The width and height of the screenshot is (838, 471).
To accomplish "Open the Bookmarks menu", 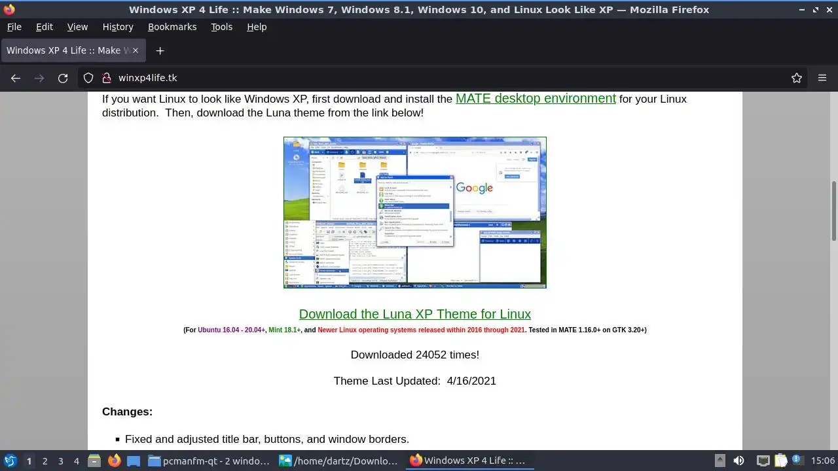I will point(172,27).
